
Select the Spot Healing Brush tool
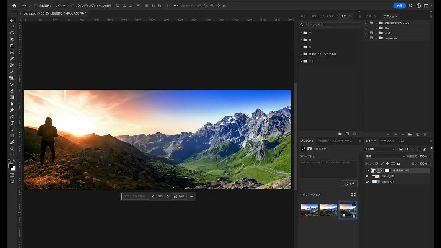(12, 65)
